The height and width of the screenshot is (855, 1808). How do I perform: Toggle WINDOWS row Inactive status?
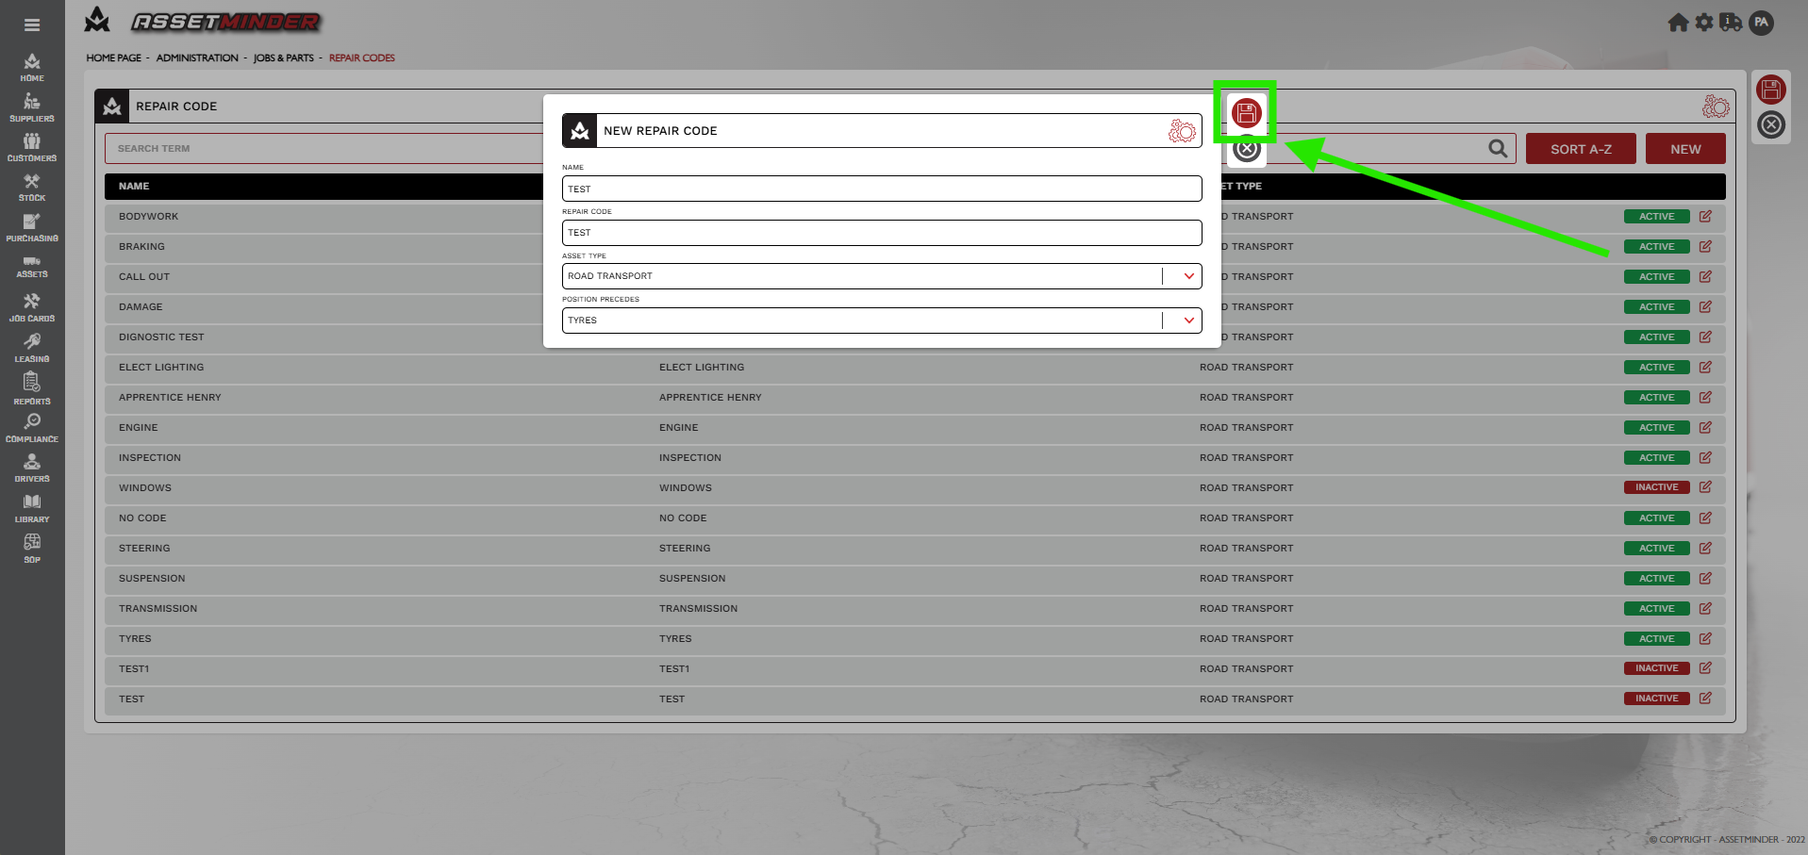click(x=1656, y=487)
